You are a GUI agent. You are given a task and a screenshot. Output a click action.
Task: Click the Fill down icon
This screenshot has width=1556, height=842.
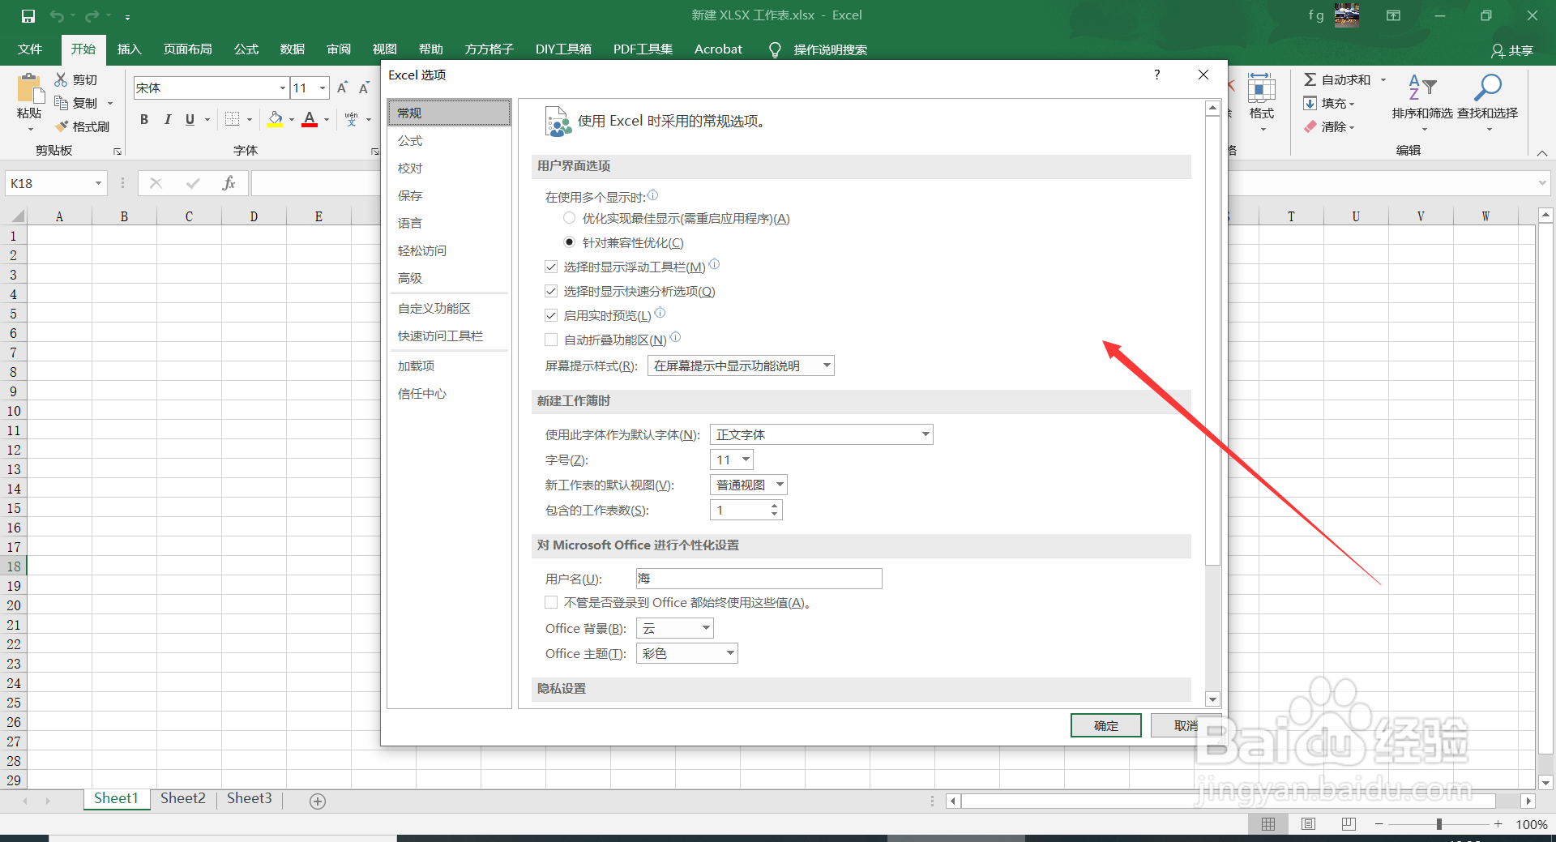[1310, 103]
